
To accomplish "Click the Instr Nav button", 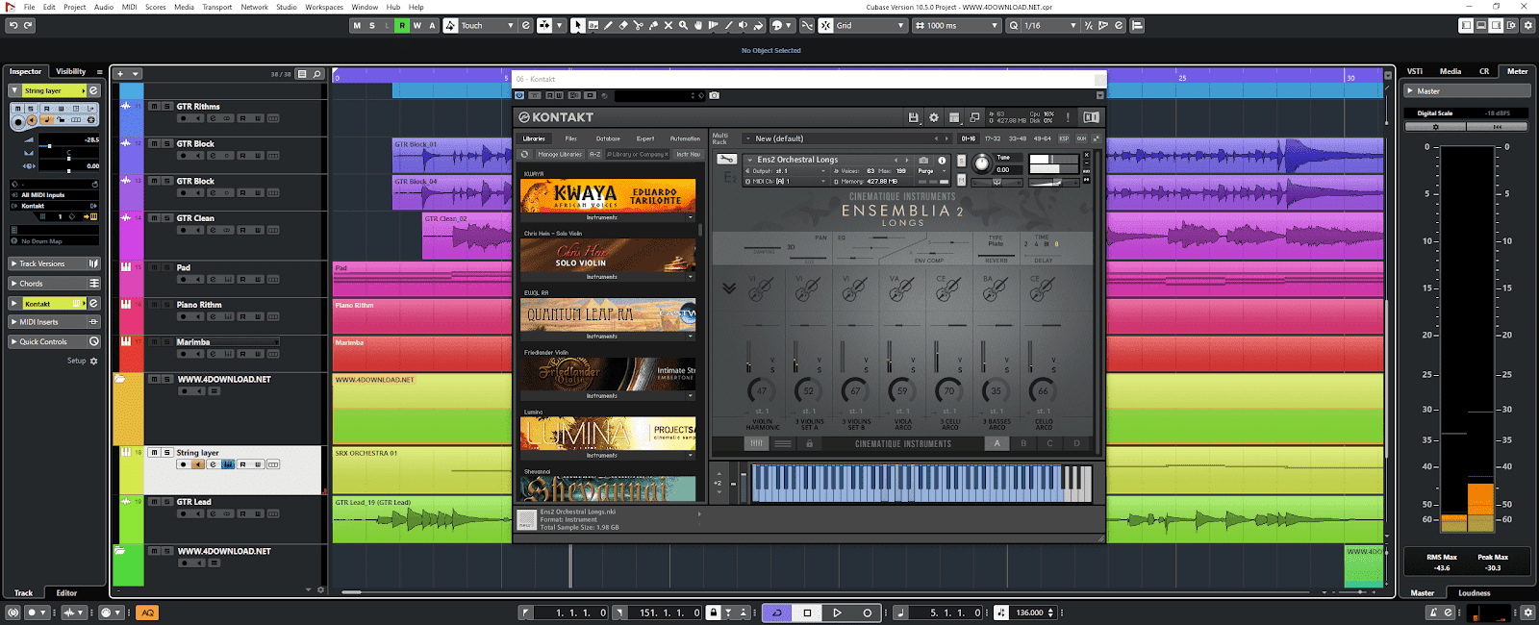I will [689, 154].
